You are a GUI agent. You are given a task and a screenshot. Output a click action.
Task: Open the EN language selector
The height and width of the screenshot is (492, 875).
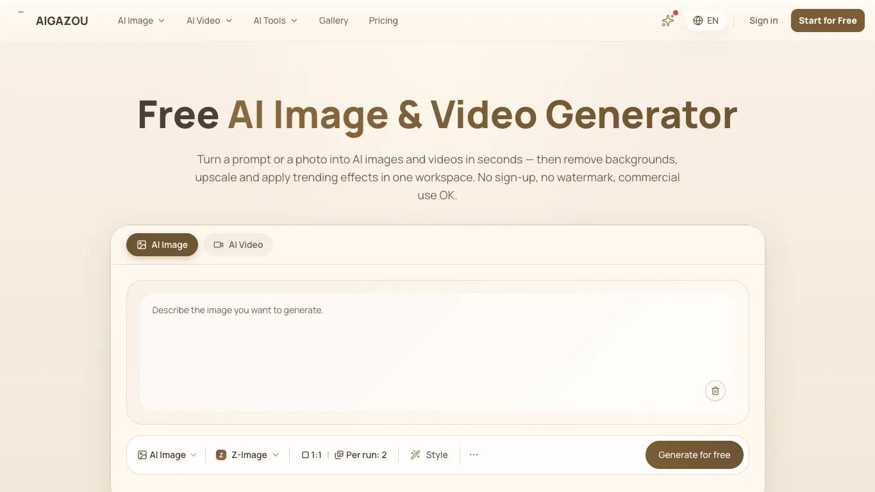pos(706,20)
